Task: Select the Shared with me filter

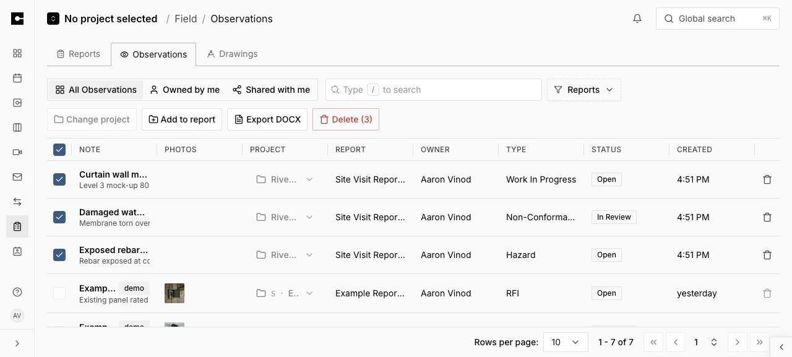Action: [x=271, y=90]
